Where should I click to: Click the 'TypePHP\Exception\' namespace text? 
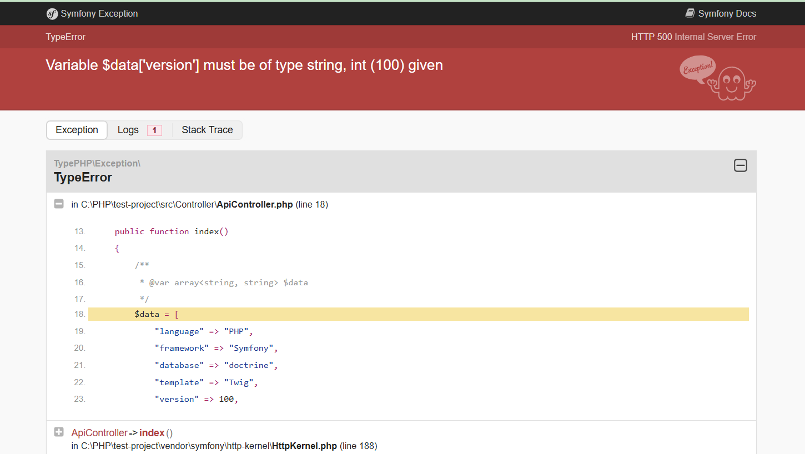(x=97, y=163)
